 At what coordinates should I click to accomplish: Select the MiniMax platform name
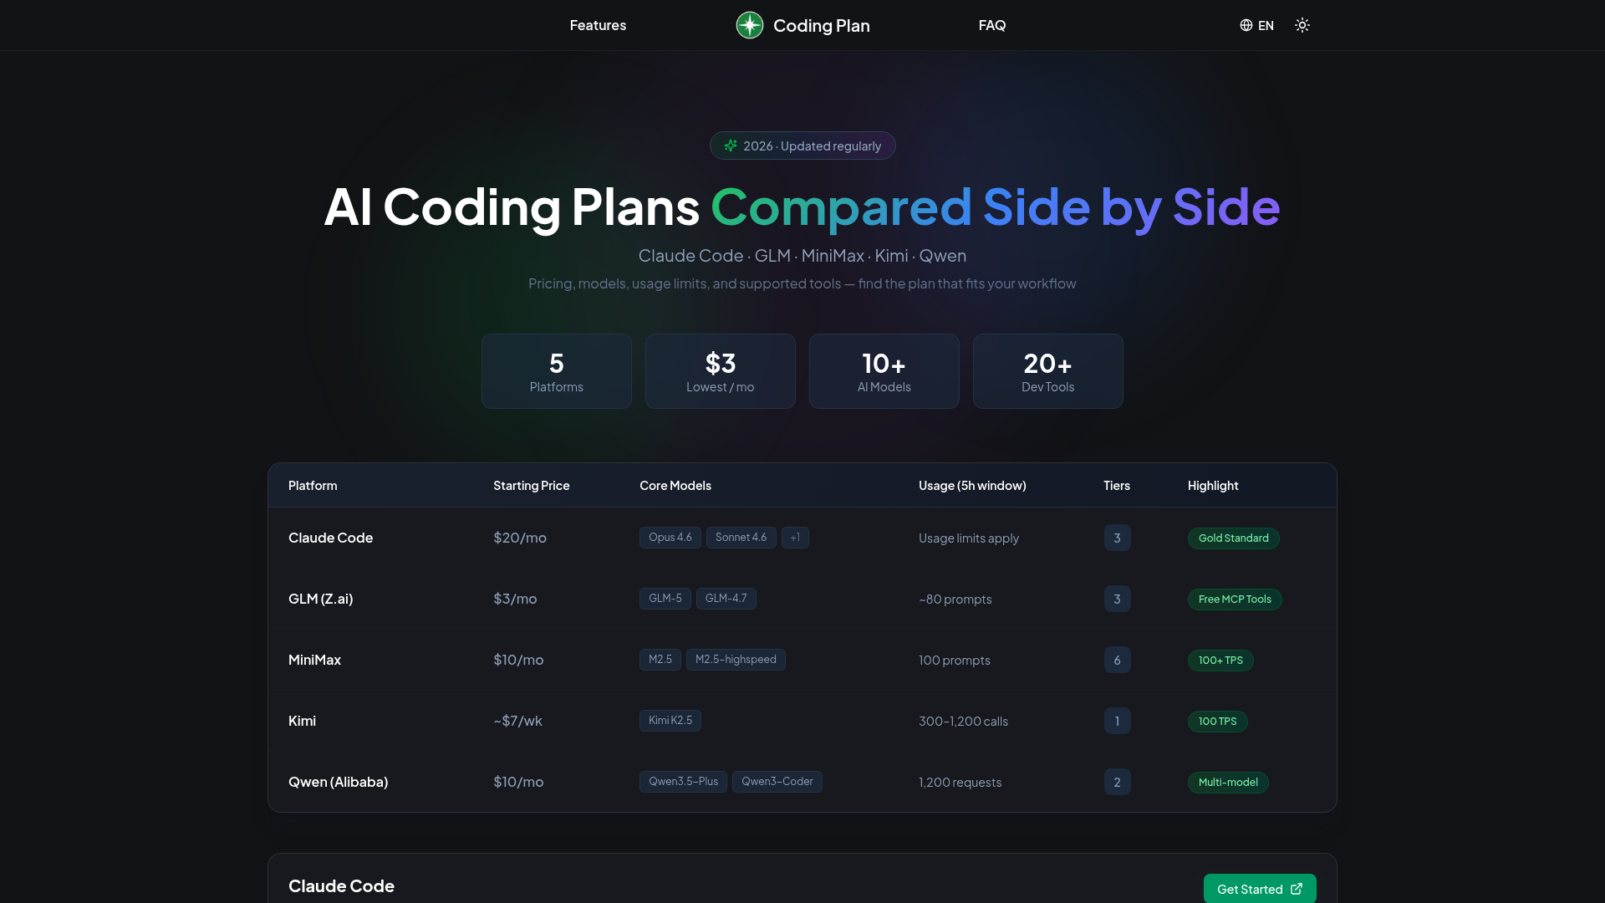314,660
